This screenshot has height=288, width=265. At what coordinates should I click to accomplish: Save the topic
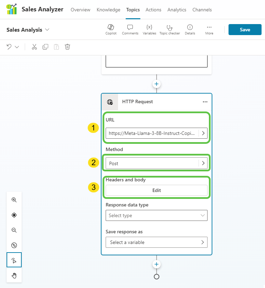245,30
